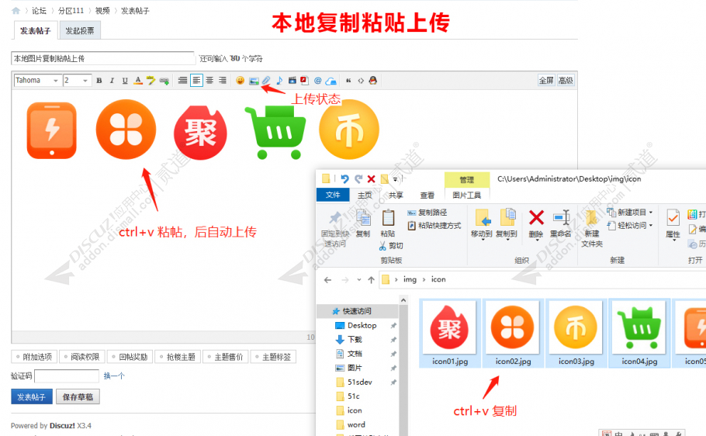This screenshot has width=706, height=436.
Task: Click the red delete icon in Explorer ribbon
Action: [536, 218]
